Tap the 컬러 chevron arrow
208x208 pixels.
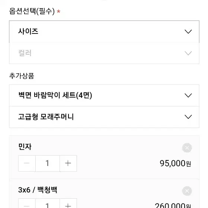click(x=188, y=53)
